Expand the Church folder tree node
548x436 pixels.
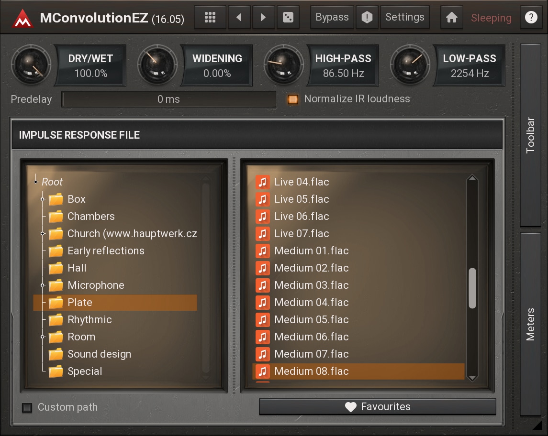point(43,233)
